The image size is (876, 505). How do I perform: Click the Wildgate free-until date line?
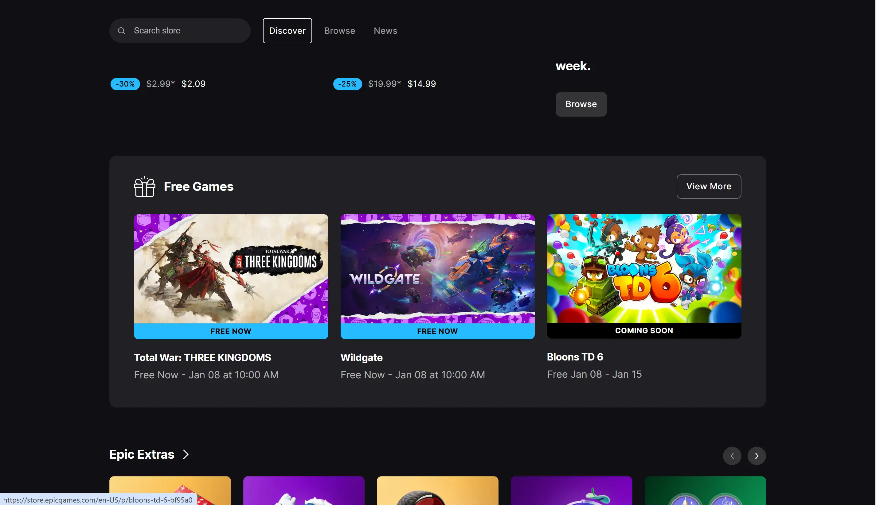pyautogui.click(x=413, y=375)
